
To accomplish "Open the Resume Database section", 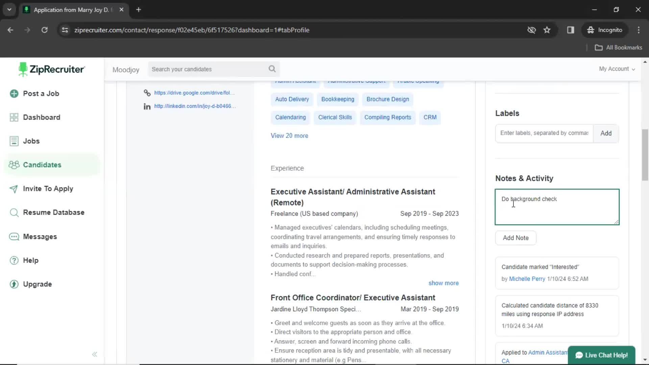I will [x=53, y=212].
